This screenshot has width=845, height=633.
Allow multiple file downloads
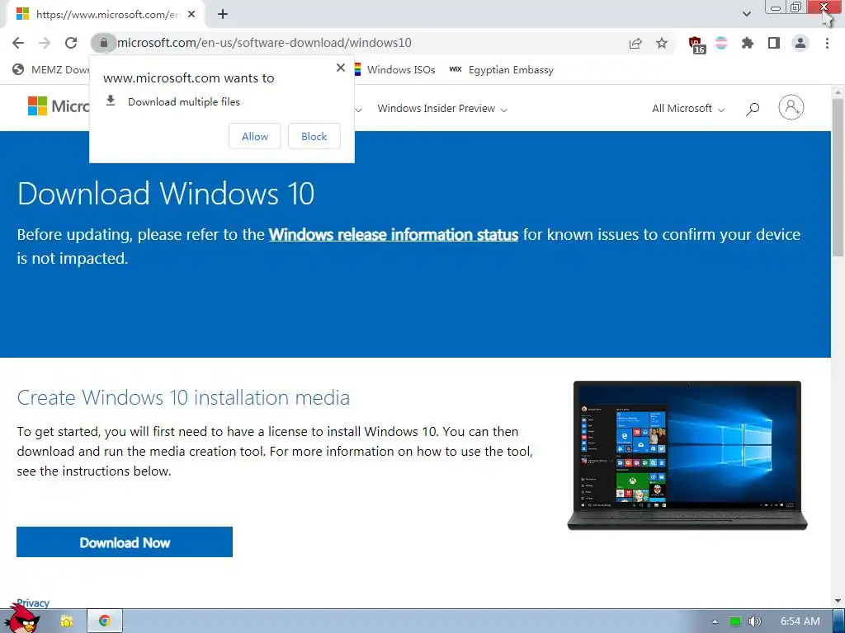pos(255,136)
